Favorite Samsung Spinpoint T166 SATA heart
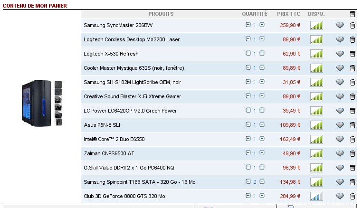The width and height of the screenshot is (362, 208). [x=340, y=182]
